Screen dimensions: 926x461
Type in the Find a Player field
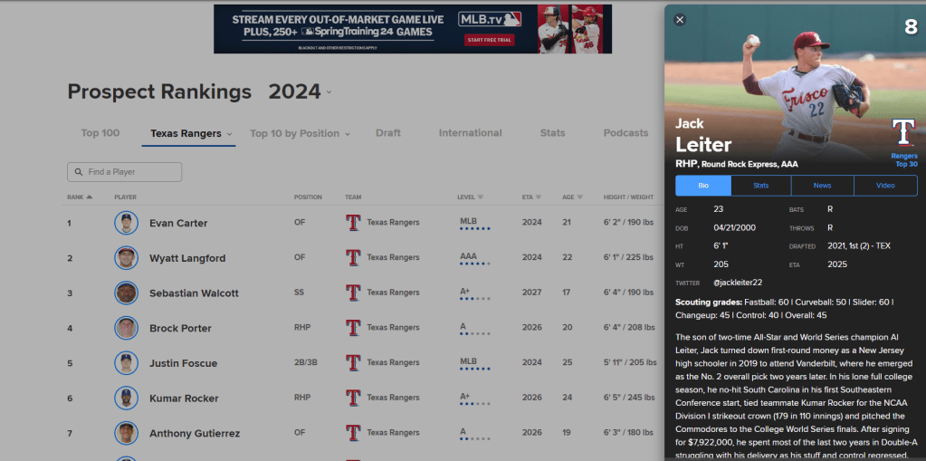(131, 172)
